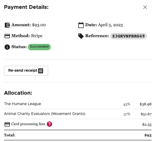Click the credit card icon beside Method
This screenshot has height=142, width=155.
tap(7, 36)
